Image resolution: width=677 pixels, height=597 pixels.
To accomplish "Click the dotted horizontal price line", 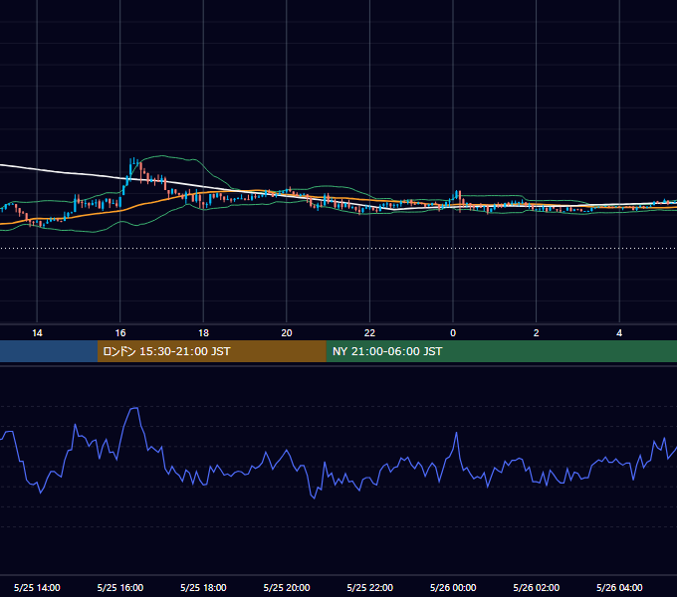I will pos(338,248).
